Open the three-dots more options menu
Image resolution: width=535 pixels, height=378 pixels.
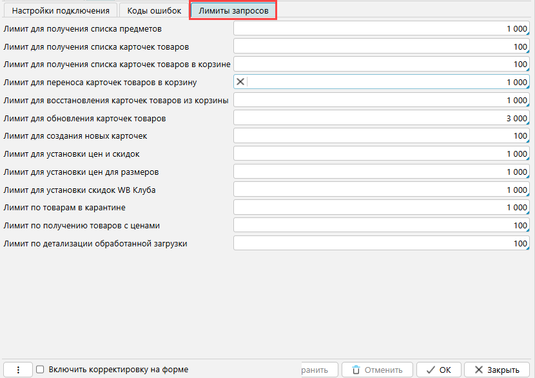[x=18, y=370]
